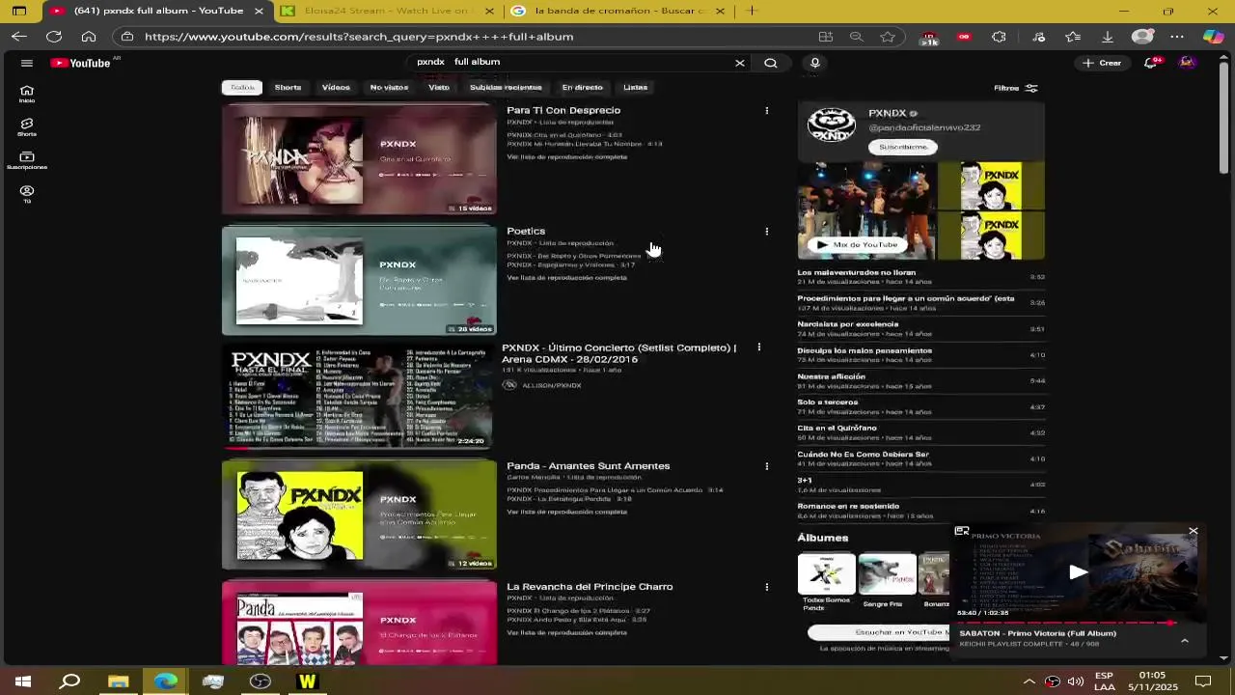The width and height of the screenshot is (1235, 695).
Task: Go to the YouTube home logo
Action: [x=81, y=63]
